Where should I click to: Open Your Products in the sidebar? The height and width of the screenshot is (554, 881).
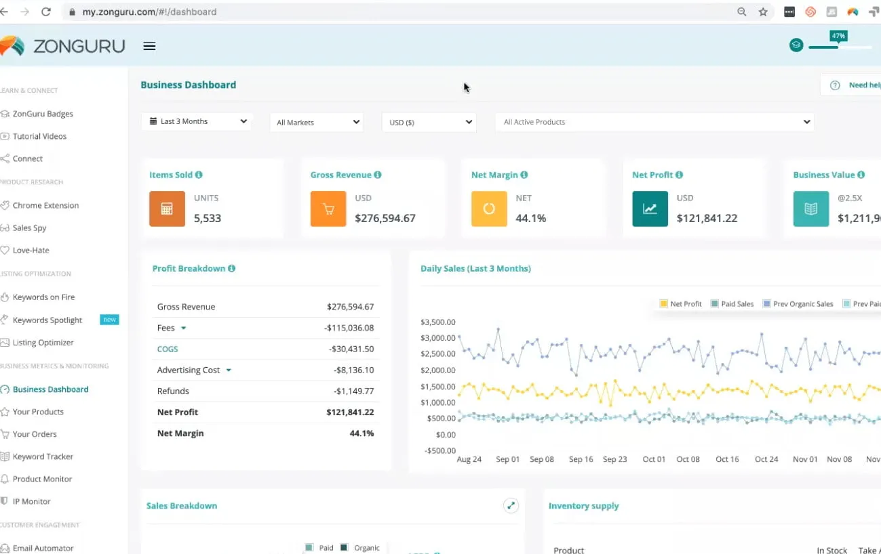coord(38,412)
